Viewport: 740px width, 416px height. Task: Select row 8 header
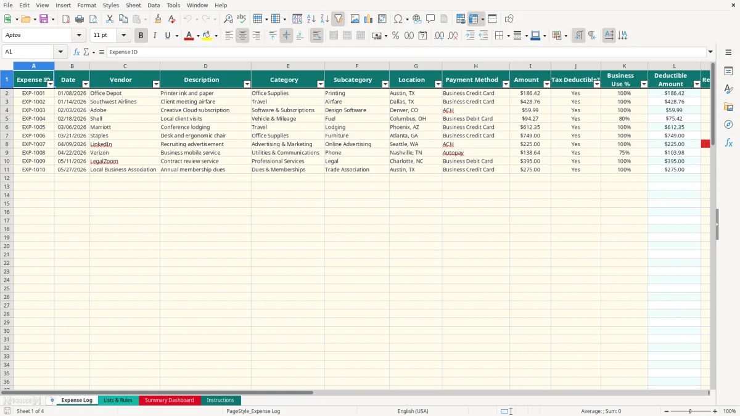[7, 144]
